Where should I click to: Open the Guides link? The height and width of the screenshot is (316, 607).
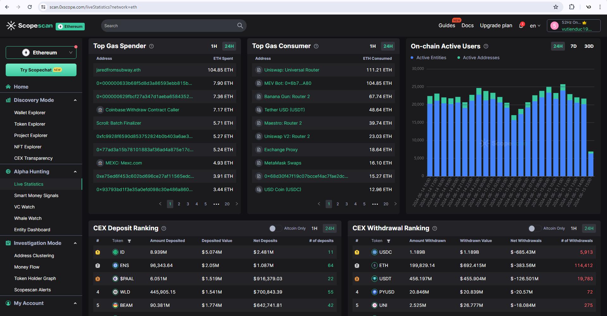click(447, 26)
